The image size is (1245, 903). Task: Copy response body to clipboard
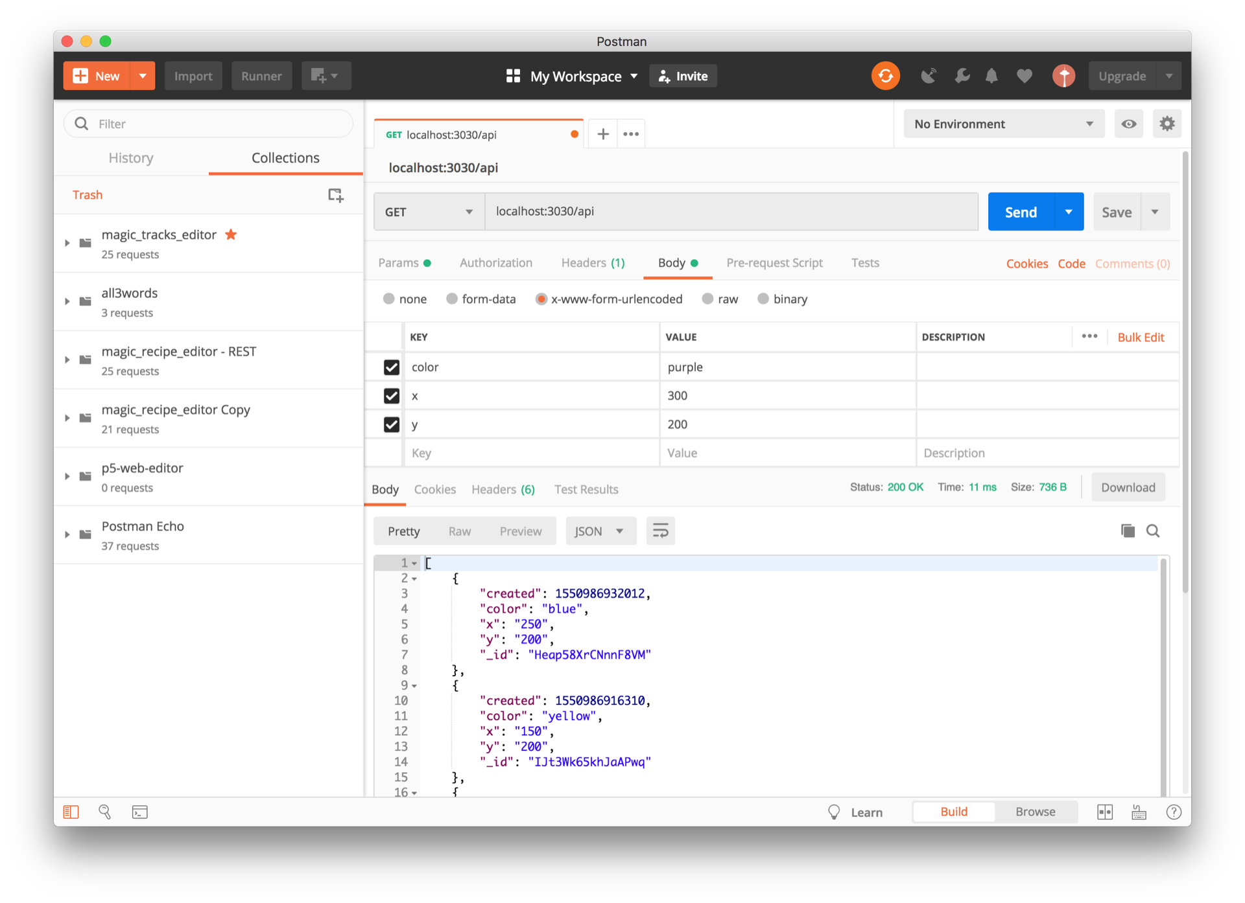tap(1128, 531)
